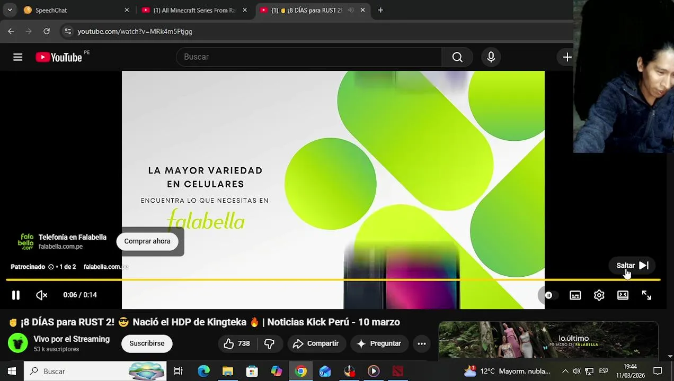Open system volume tray icon
The image size is (674, 381).
click(x=577, y=371)
